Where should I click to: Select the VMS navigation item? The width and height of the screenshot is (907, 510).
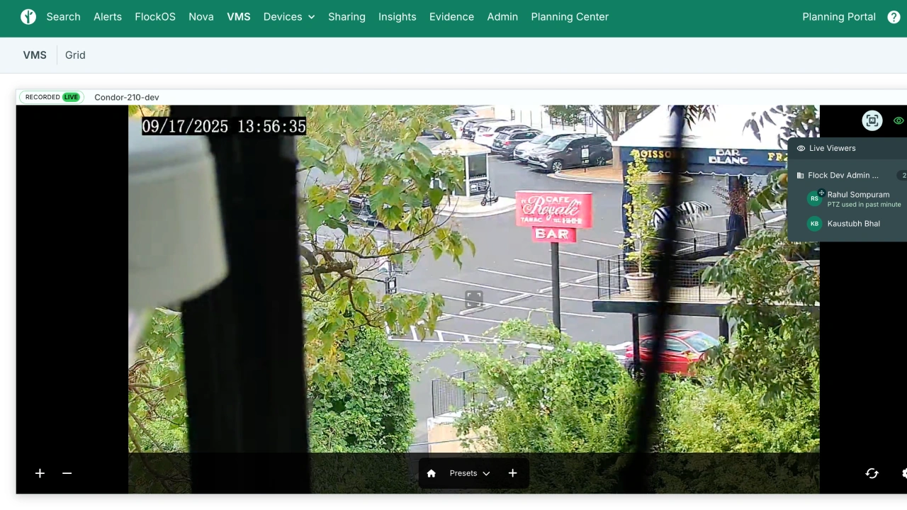[x=239, y=17]
